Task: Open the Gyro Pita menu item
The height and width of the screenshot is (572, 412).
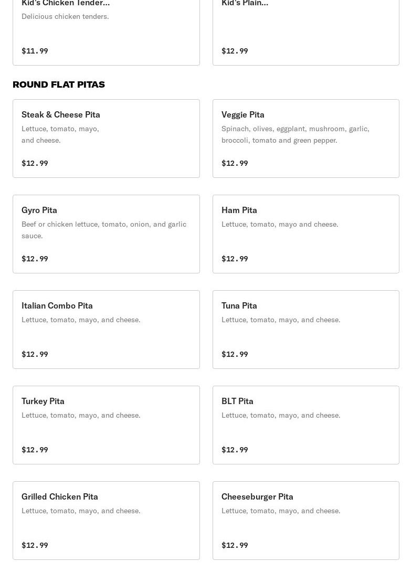Action: (106, 234)
